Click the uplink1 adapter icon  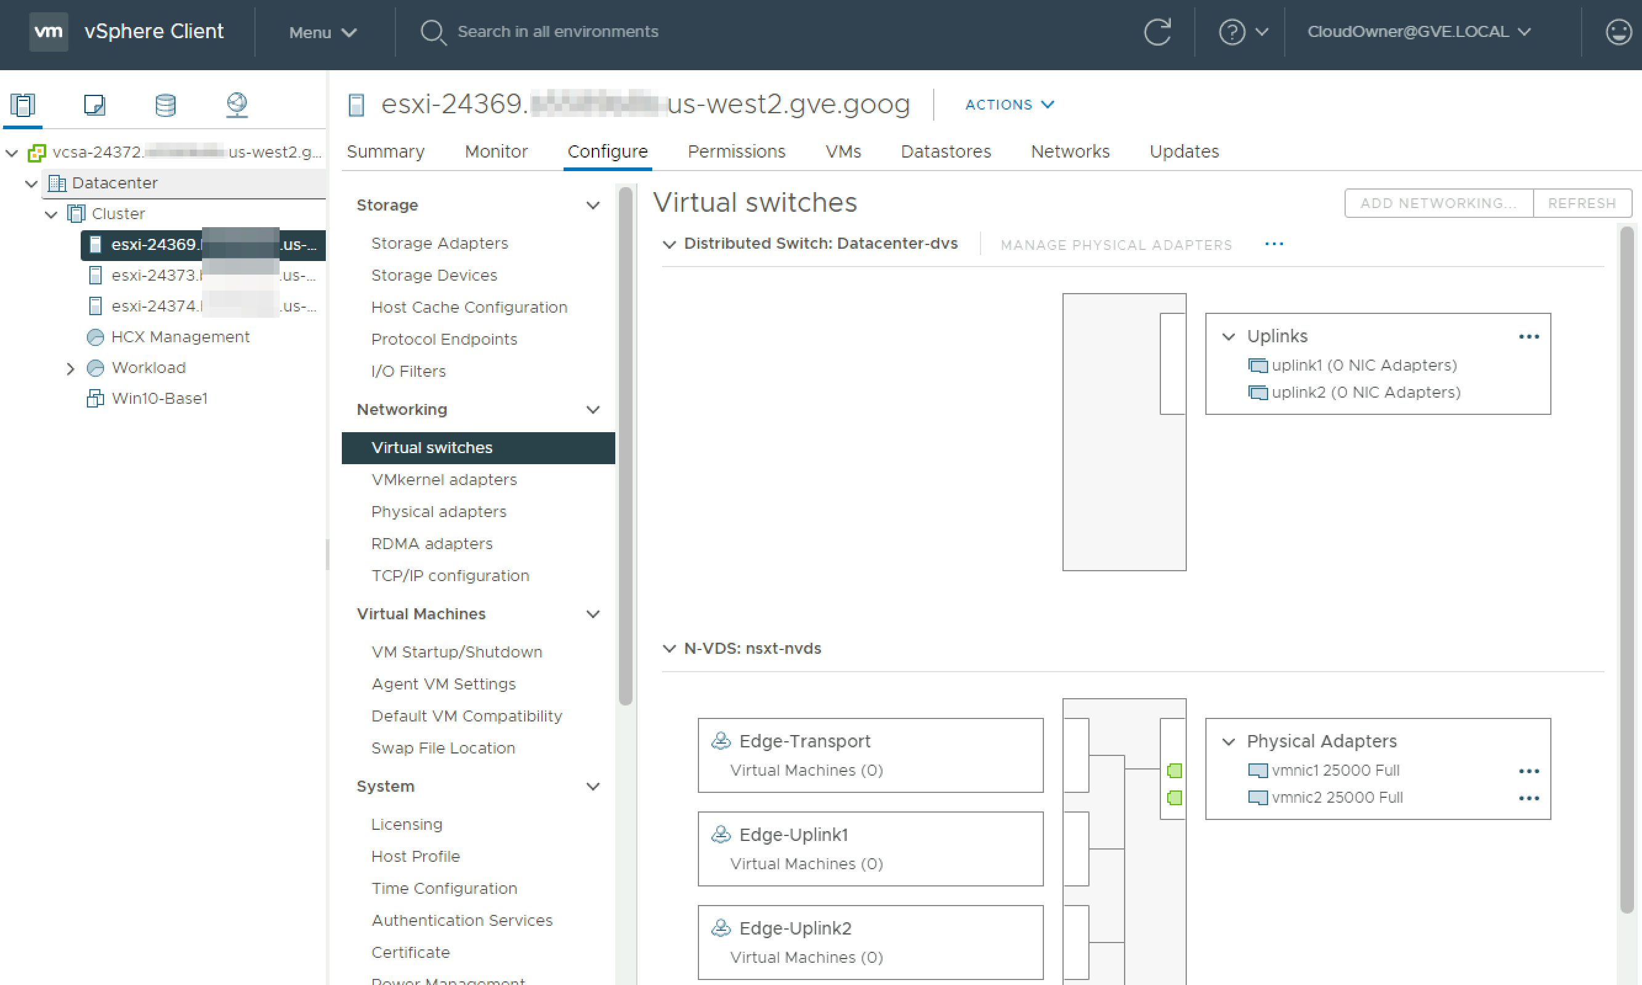click(x=1258, y=366)
